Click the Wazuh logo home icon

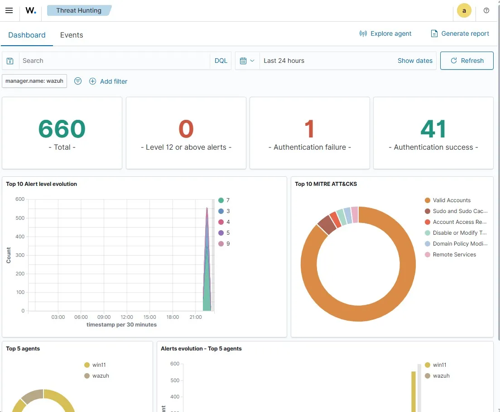coord(31,10)
